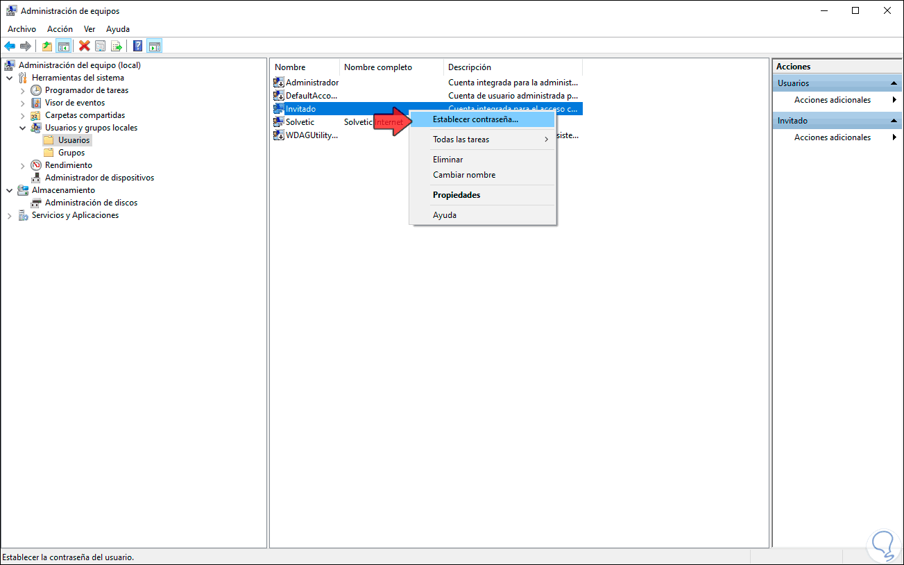
Task: Click the Rendimiento gauge icon
Action: [x=37, y=165]
